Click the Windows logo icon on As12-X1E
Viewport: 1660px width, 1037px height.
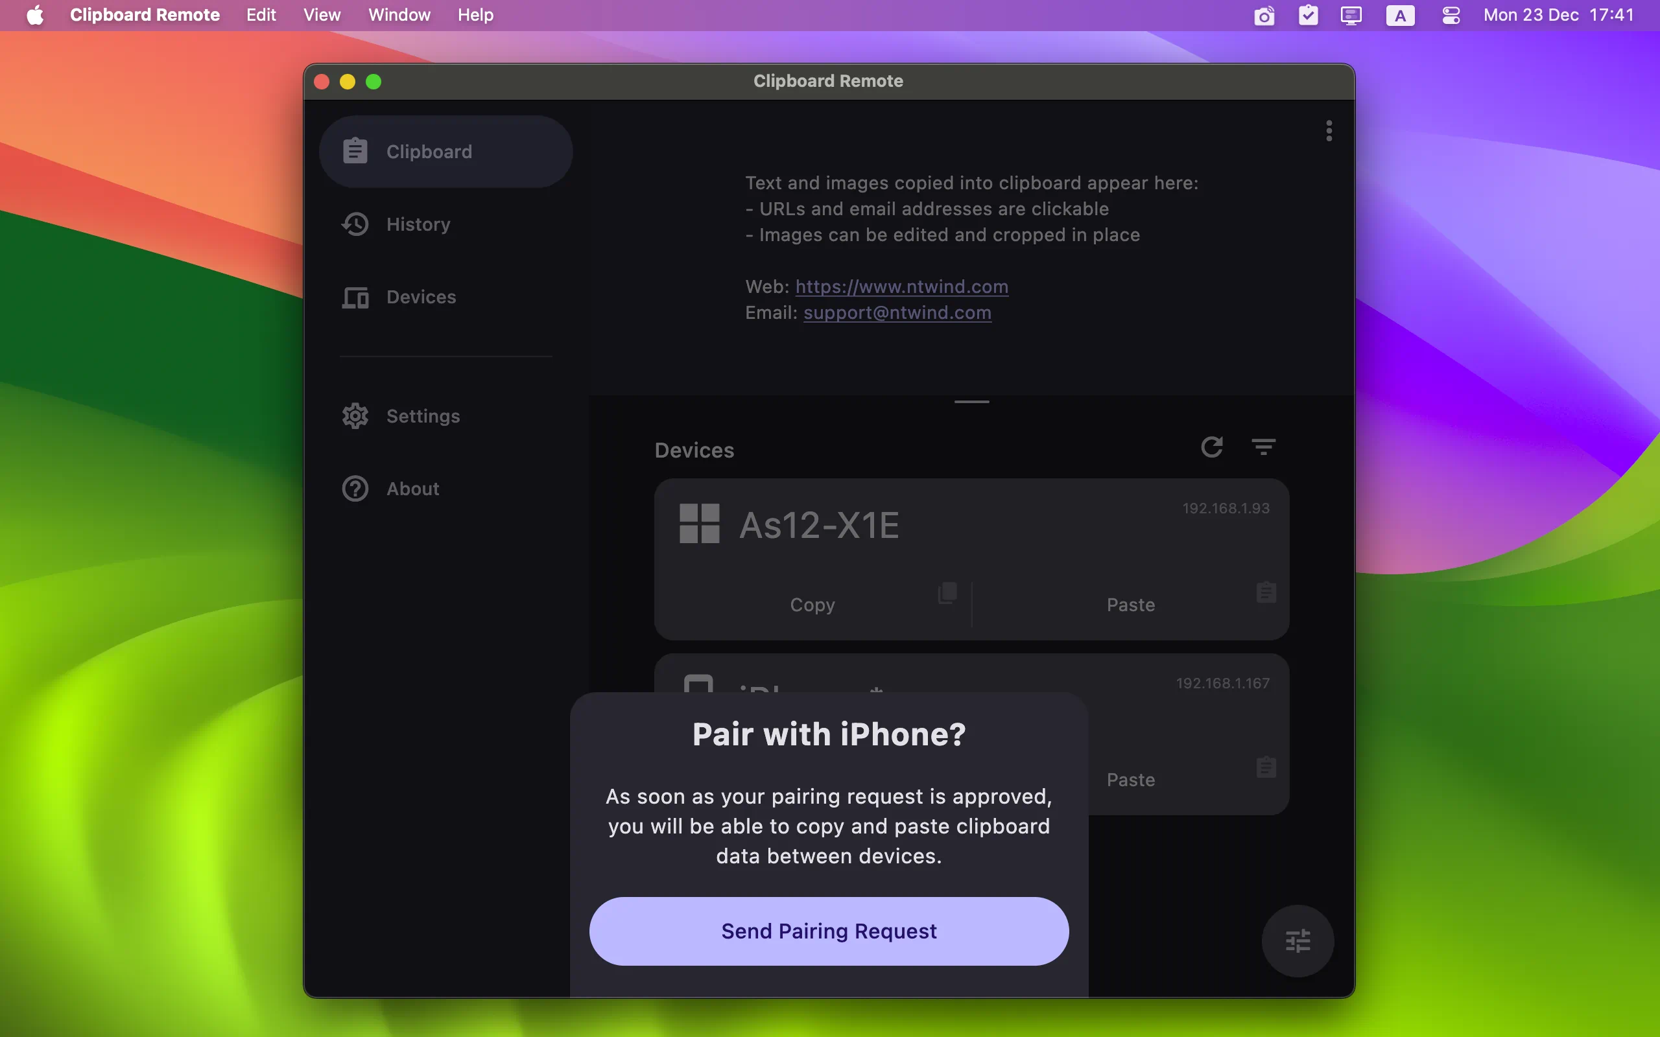click(699, 522)
